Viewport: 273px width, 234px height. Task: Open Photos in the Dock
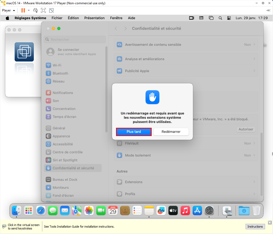point(89,211)
